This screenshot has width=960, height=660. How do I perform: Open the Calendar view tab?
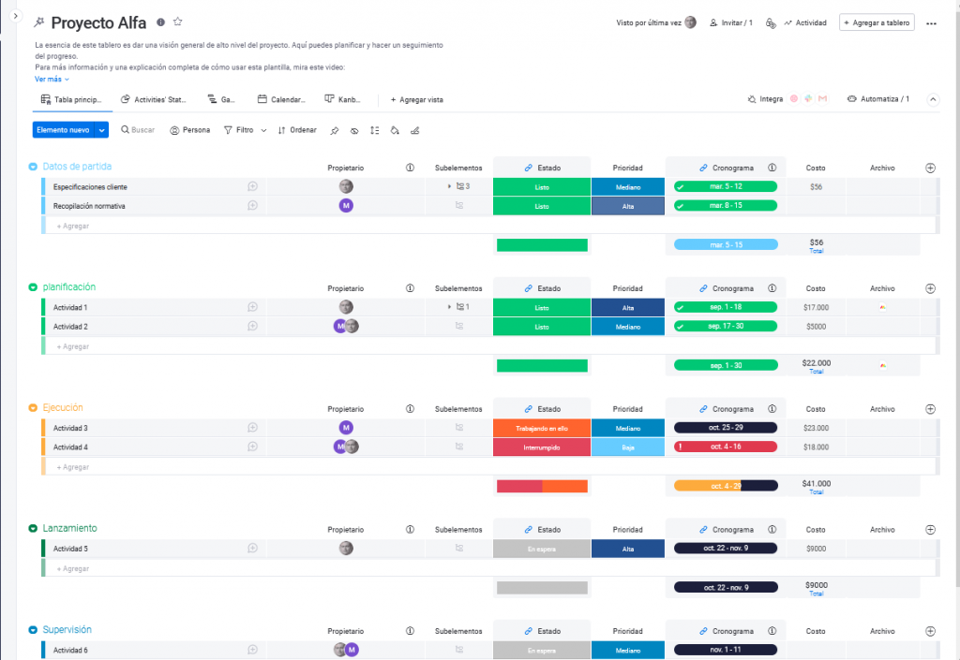(281, 99)
